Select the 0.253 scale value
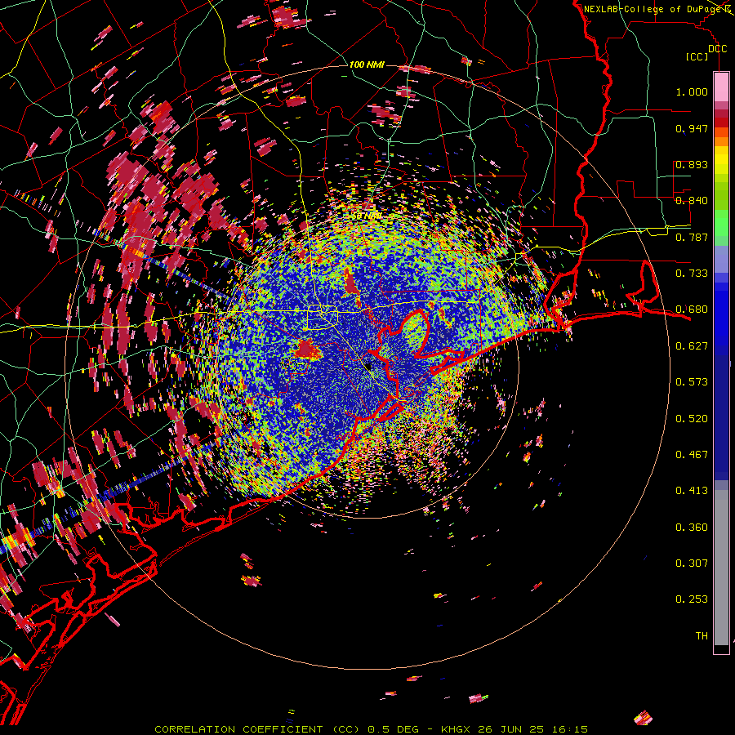Viewport: 735px width, 735px height. 692,599
